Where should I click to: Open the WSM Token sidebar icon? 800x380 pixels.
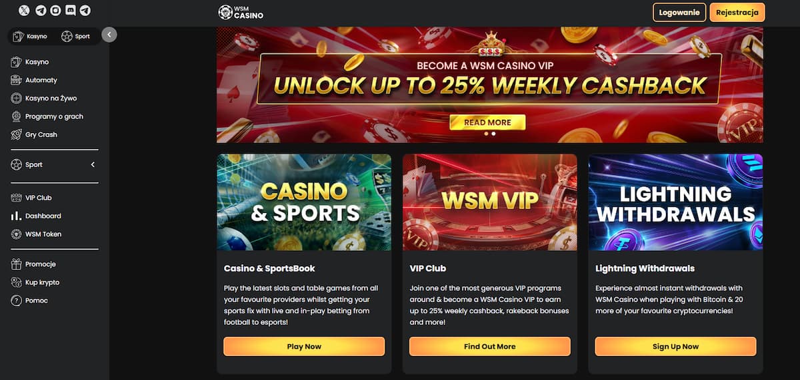[17, 234]
